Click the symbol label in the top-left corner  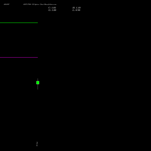click(x=6, y=4)
